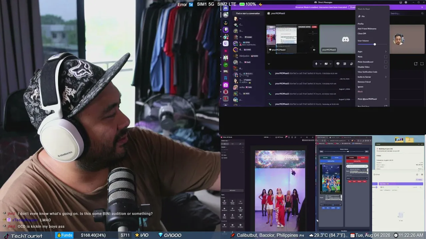Image resolution: width=426 pixels, height=239 pixels.
Task: Open the activities grid icon in call controls
Action: pyautogui.click(x=345, y=64)
